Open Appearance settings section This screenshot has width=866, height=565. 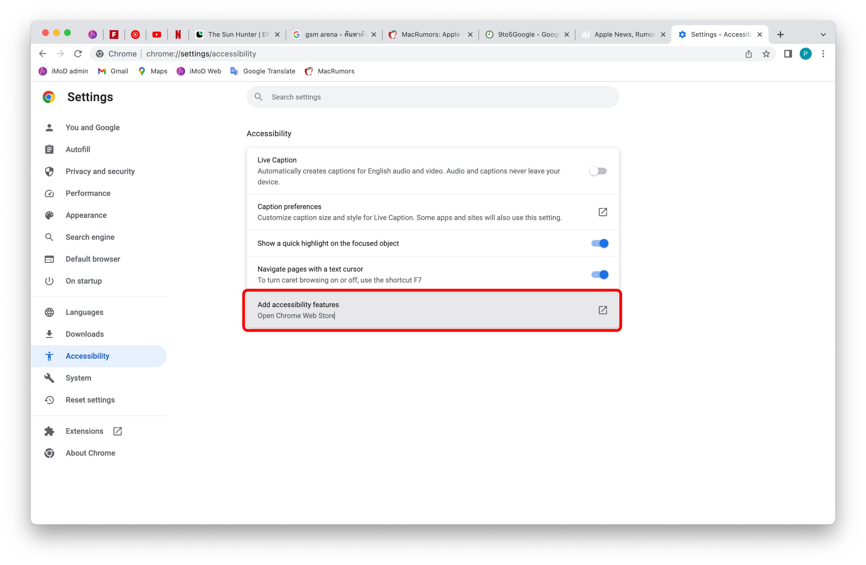click(86, 216)
